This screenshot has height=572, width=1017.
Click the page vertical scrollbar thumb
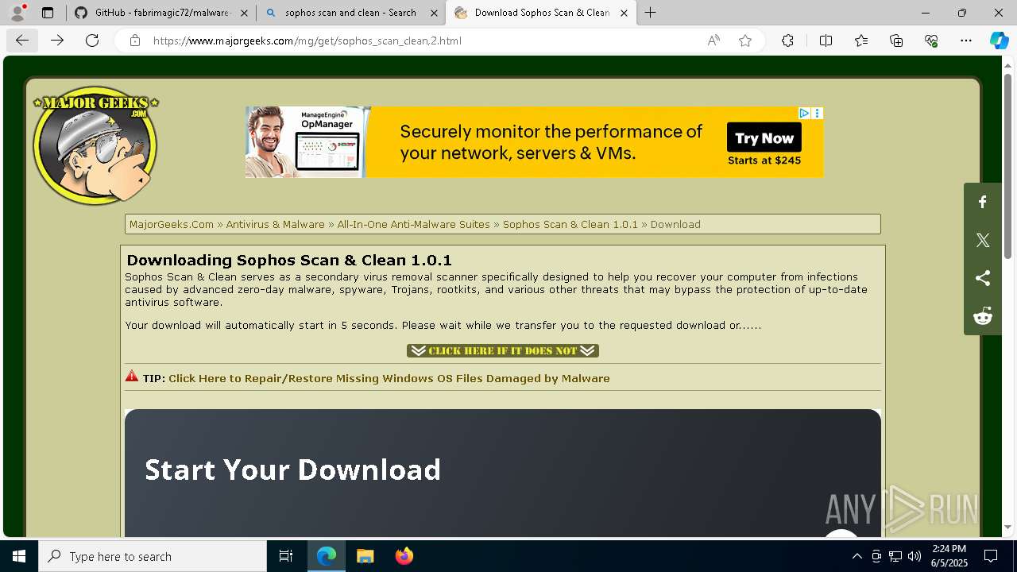(1008, 167)
